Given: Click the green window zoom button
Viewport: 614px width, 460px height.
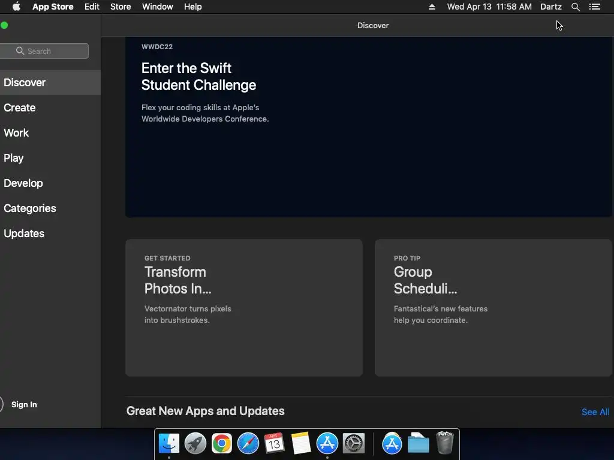Looking at the screenshot, I should pyautogui.click(x=4, y=25).
